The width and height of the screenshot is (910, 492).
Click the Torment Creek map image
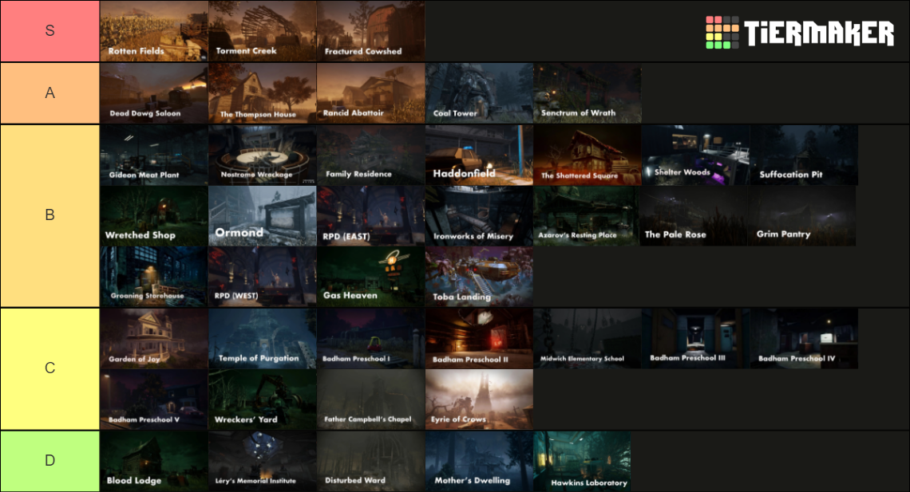click(262, 31)
